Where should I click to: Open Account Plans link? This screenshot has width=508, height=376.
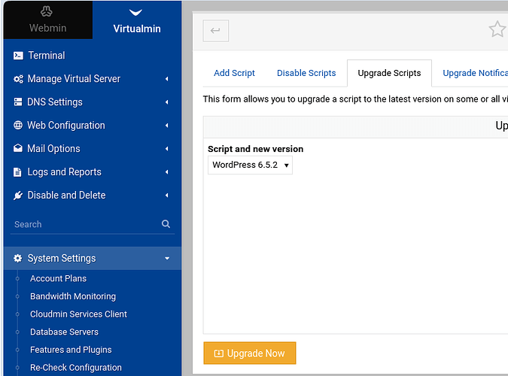point(58,278)
